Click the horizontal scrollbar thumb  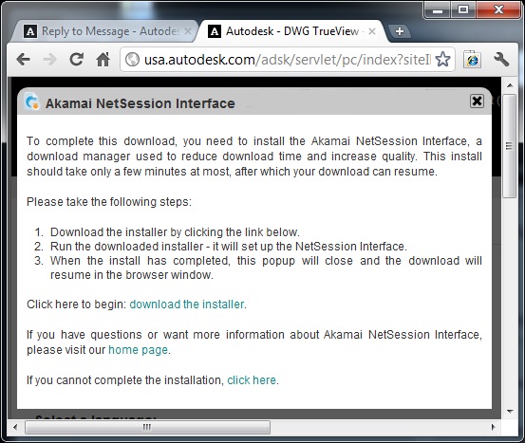point(147,427)
